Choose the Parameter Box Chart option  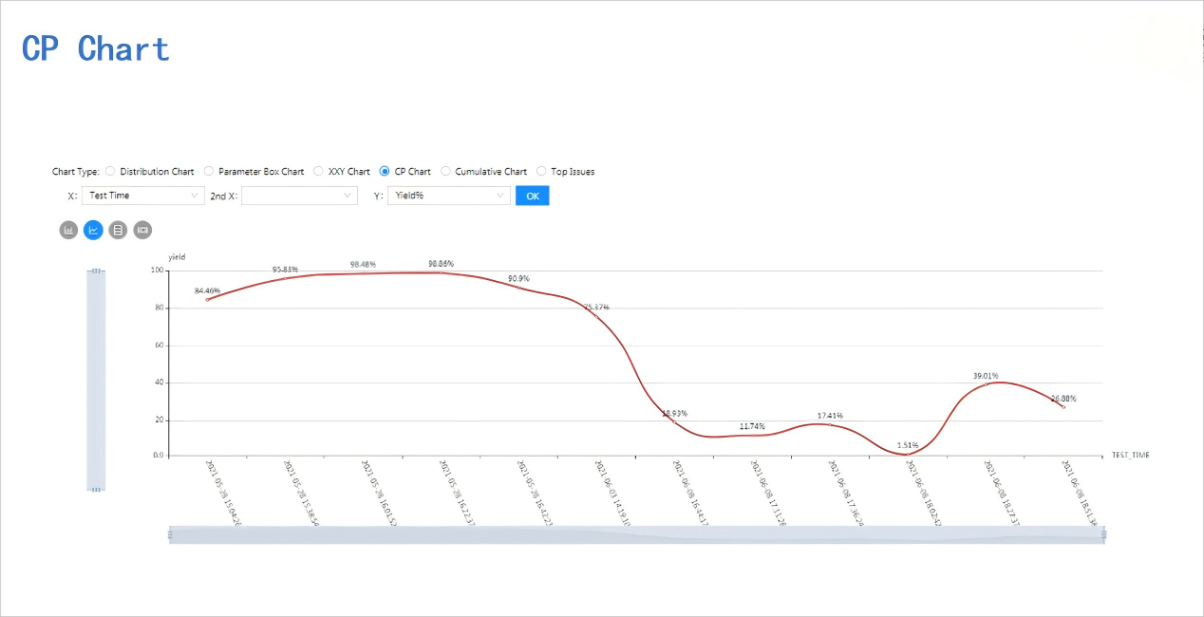tap(209, 172)
